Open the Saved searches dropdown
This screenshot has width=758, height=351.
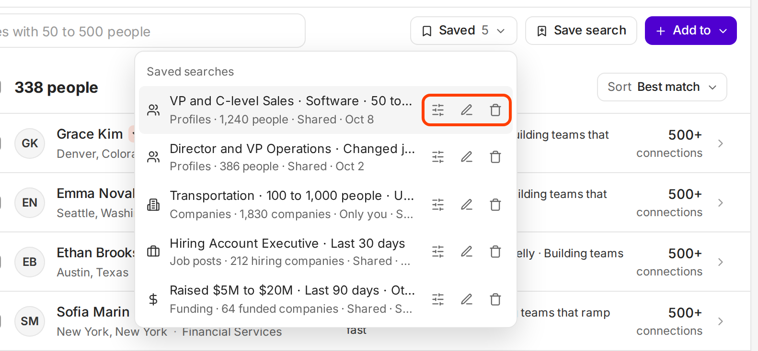tap(463, 31)
